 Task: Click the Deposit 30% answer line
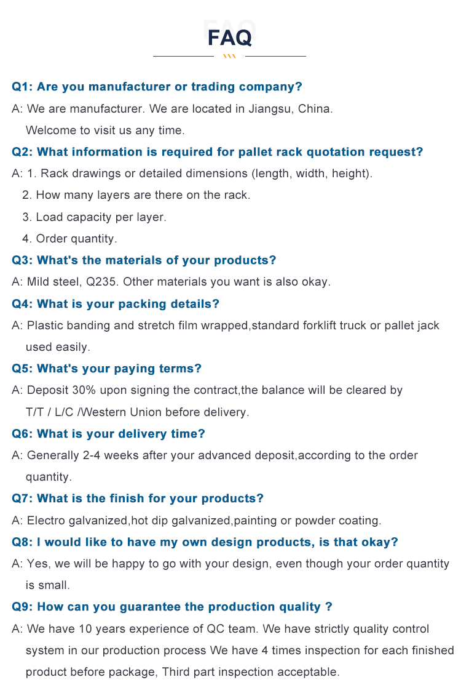coord(207,390)
